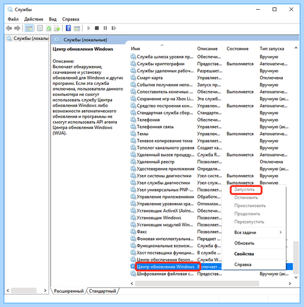Click the list vertical scrollbar down arrow
The height and width of the screenshot is (307, 304).
tap(296, 277)
